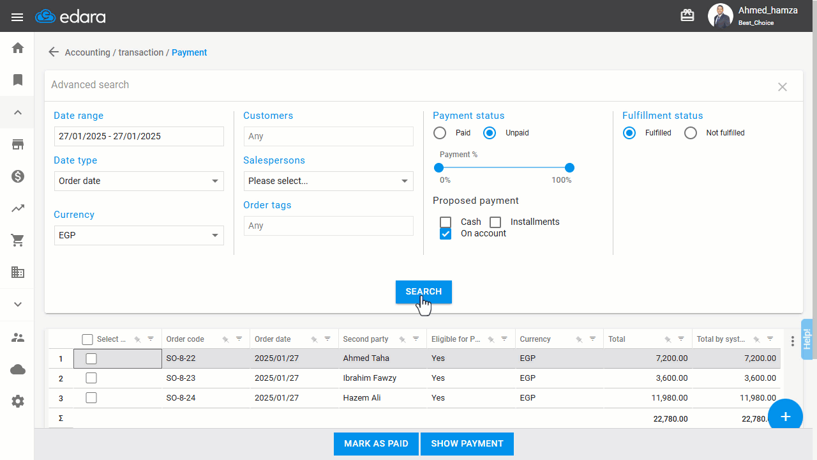Viewport: 817px width, 460px height.
Task: Click Payment in the breadcrumb
Action: [x=190, y=52]
